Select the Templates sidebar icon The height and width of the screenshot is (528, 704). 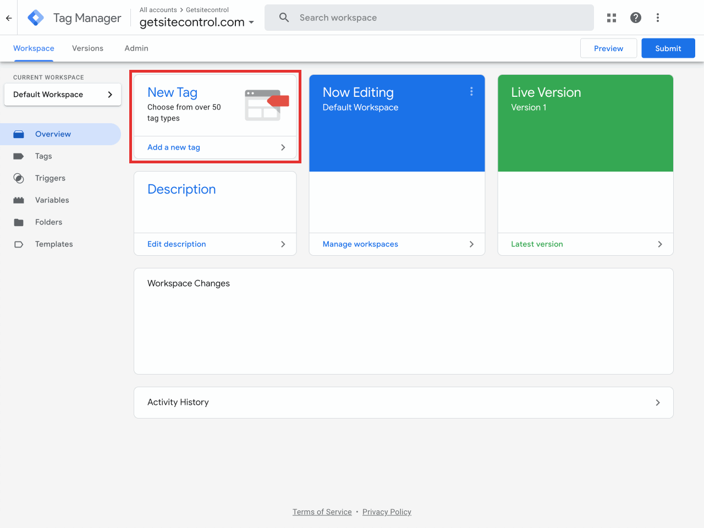pos(19,244)
